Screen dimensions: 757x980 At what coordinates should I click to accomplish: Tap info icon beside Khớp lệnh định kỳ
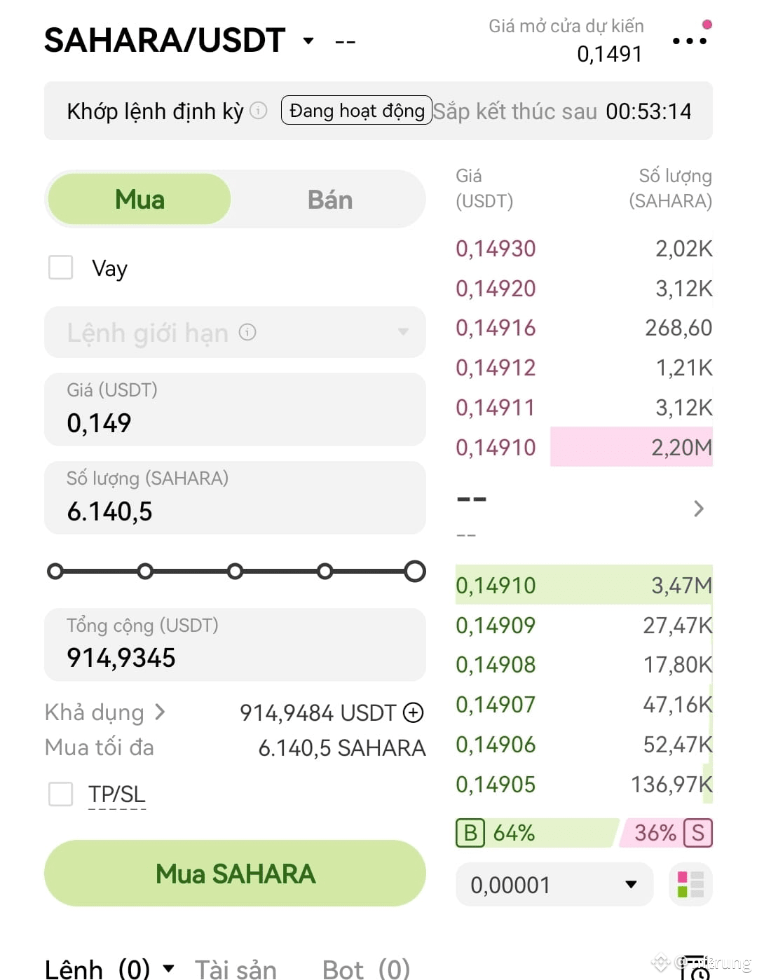259,111
